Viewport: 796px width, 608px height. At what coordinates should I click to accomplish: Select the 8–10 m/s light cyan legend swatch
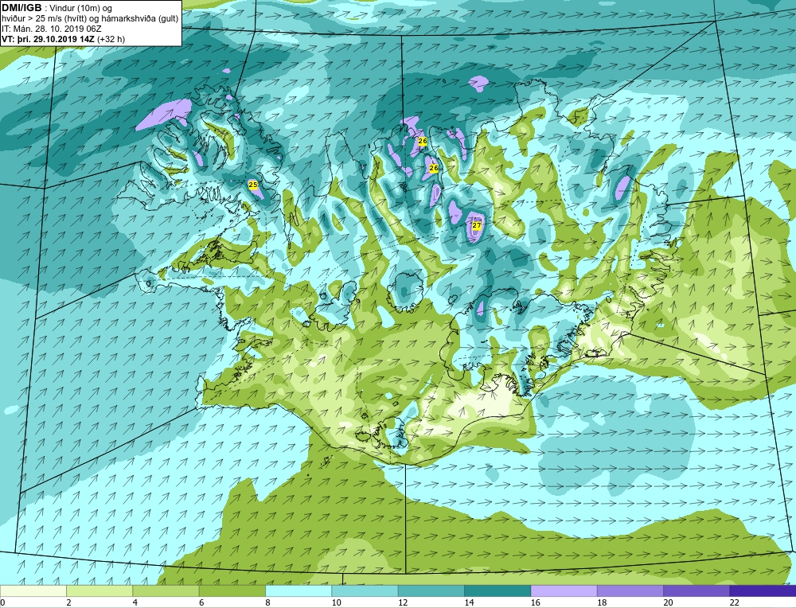tap(298, 590)
